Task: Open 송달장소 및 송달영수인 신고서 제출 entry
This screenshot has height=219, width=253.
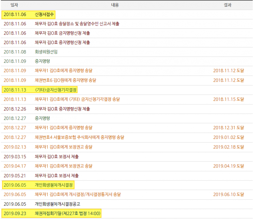Action: [x=77, y=24]
